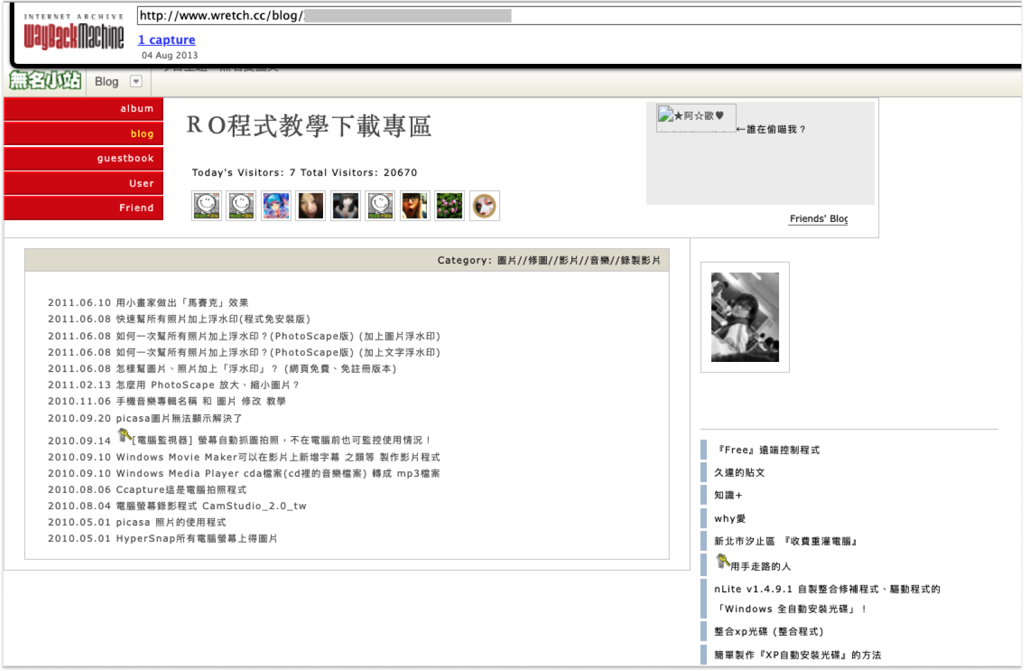Click the key icon beside 用手走路的人
Viewport: 1024px width, 671px height.
point(723,562)
